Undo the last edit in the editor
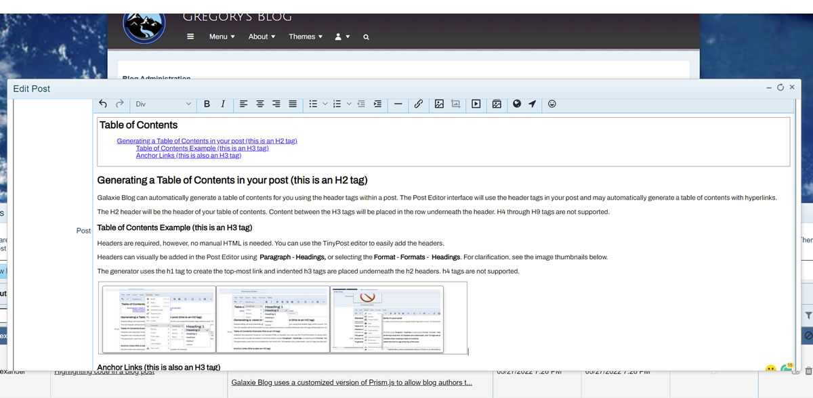This screenshot has height=398, width=813. [x=103, y=104]
